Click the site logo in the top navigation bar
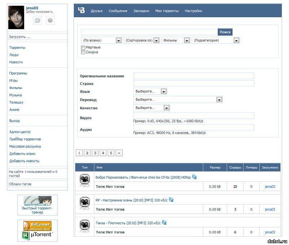 point(81,11)
